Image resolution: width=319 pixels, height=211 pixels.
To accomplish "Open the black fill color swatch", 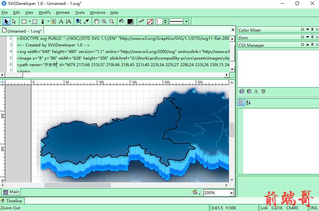I will pyautogui.click(x=130, y=21).
